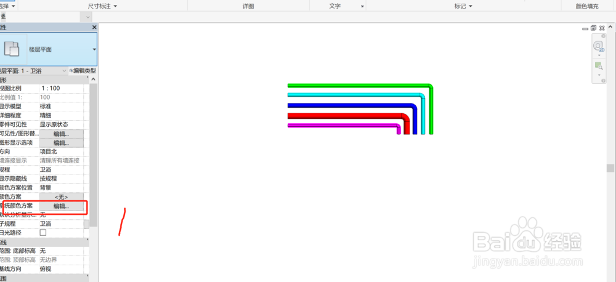This screenshot has width=616, height=282.
Task: Open the 2D steering wheel navigation tool
Action: pos(599,47)
